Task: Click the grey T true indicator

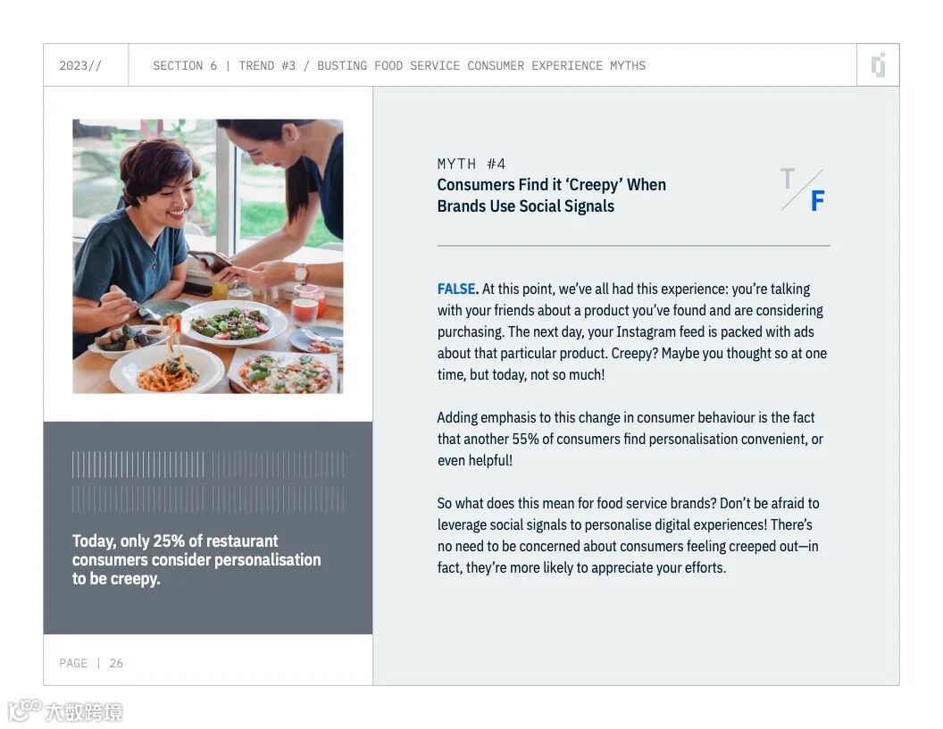Action: point(788,179)
